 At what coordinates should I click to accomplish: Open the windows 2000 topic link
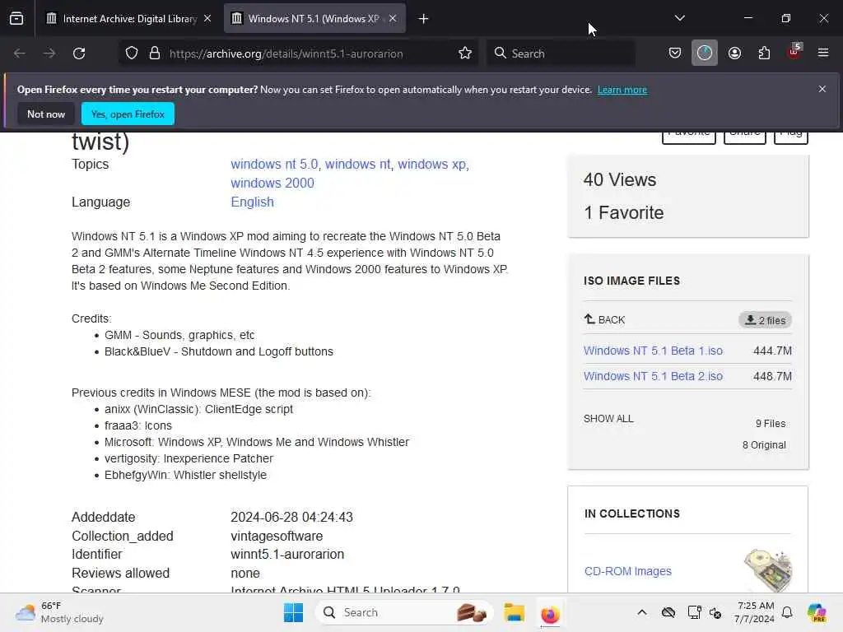[272, 183]
